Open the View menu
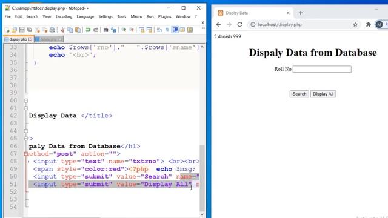Image resolution: width=388 pixels, height=218 pixels. click(47, 16)
